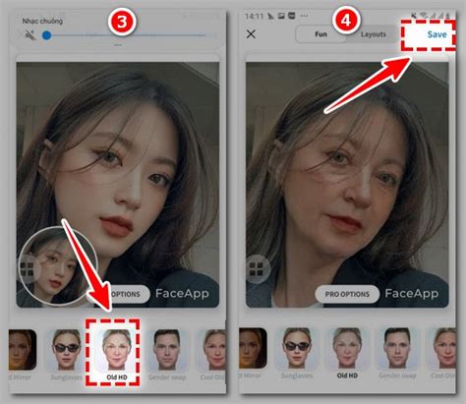The height and width of the screenshot is (404, 466).
Task: Tap the battery icon in status bar
Action: pyautogui.click(x=447, y=16)
